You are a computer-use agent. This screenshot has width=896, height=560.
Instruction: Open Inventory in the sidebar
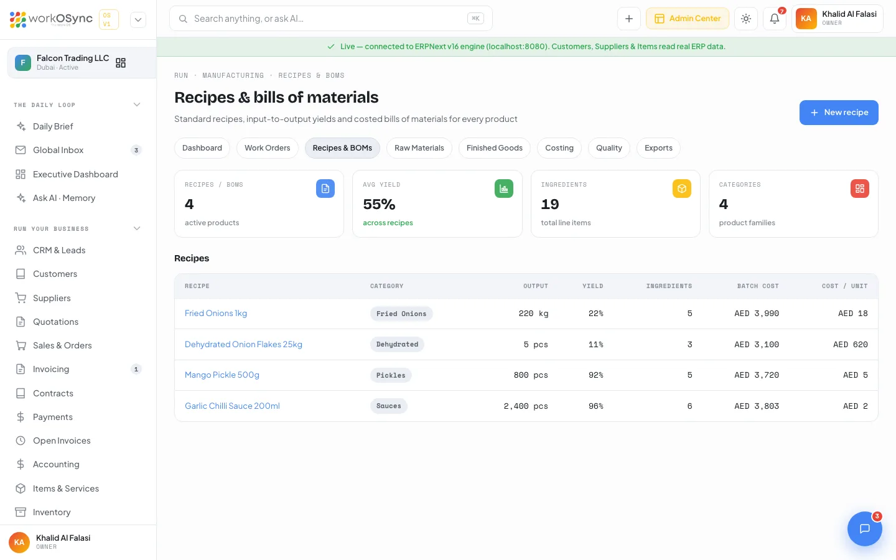[x=78, y=512]
